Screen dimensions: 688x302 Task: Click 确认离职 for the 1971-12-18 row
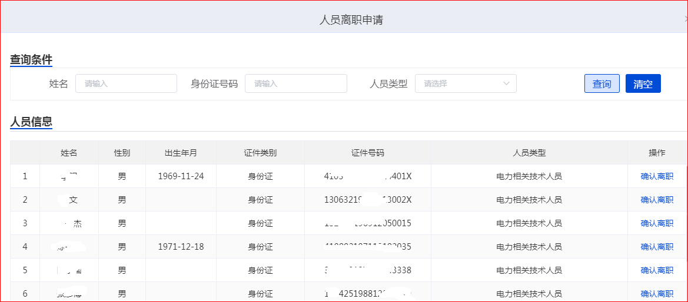(657, 247)
